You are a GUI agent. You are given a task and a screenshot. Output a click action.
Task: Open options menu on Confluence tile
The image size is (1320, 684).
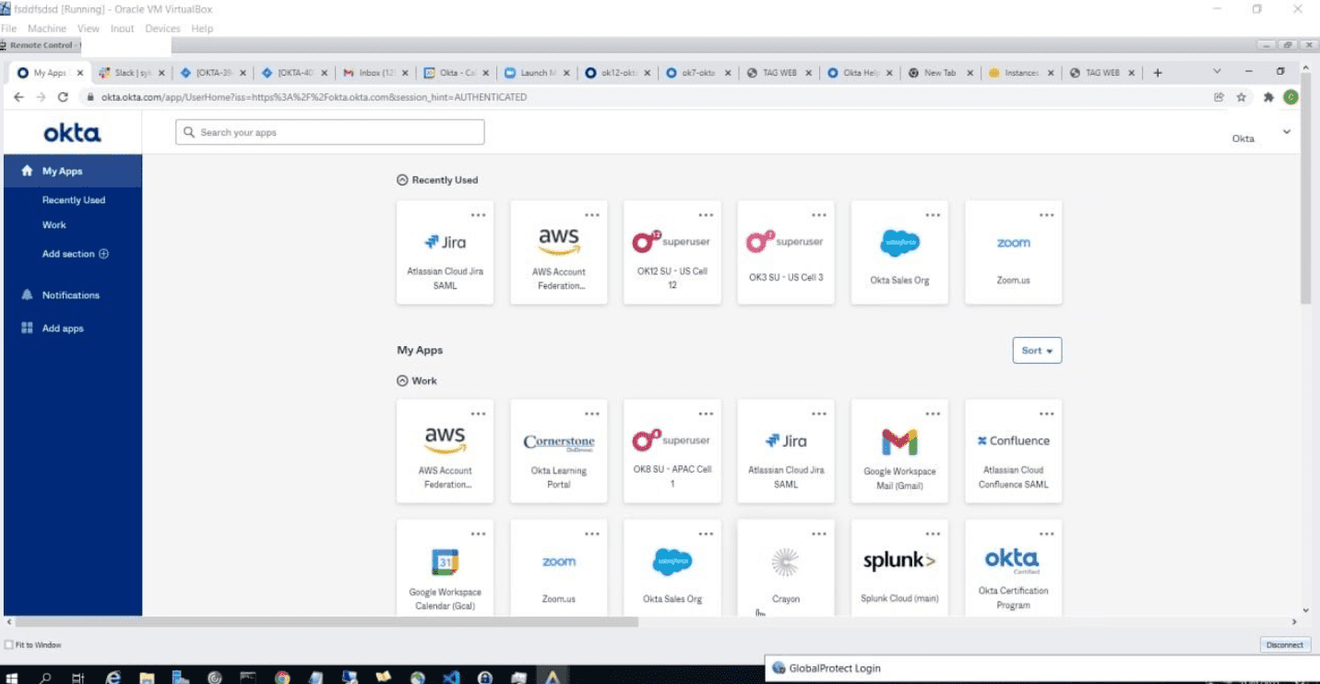pyautogui.click(x=1046, y=414)
